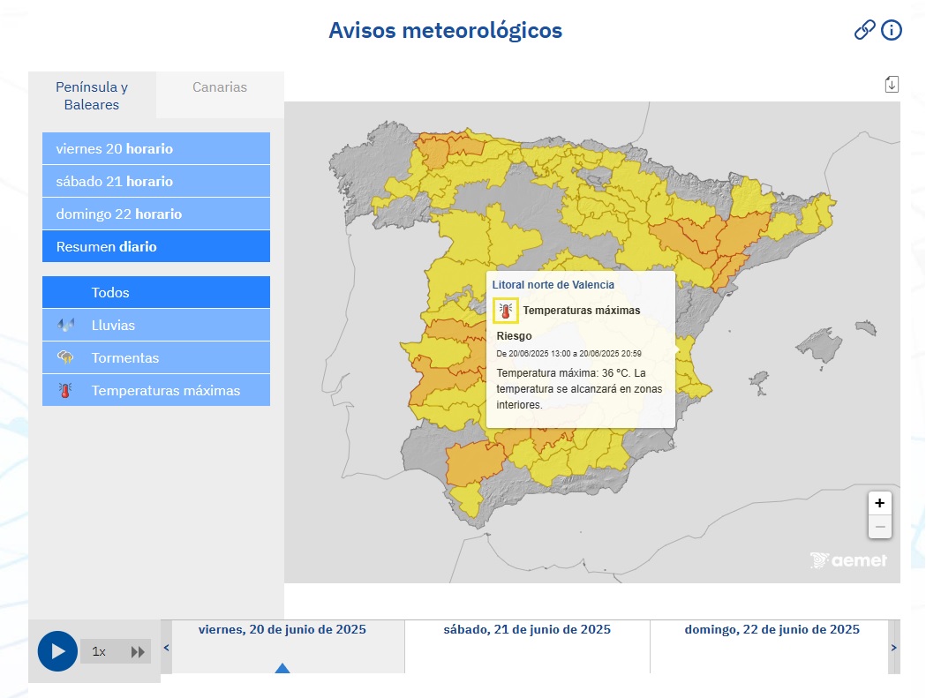Click the aemet logo on the map
This screenshot has width=926, height=698.
848,559
